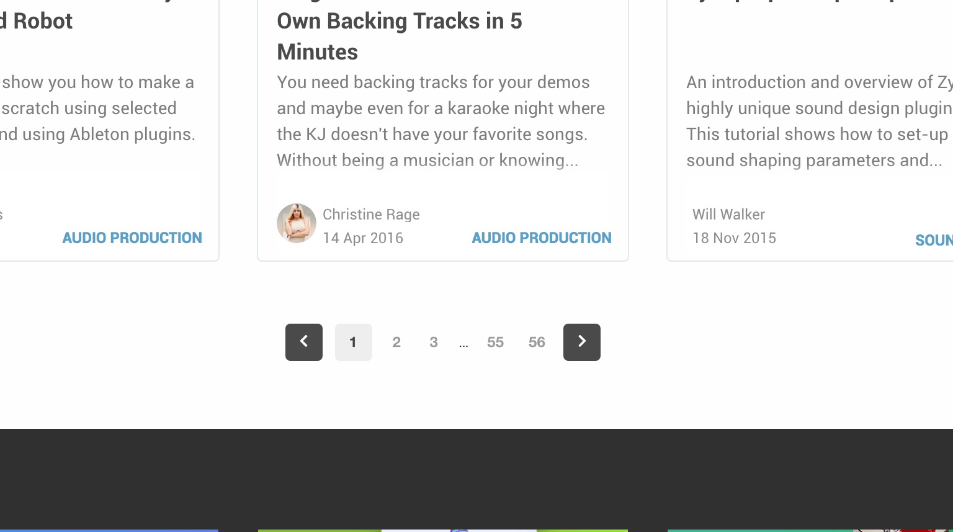Screen dimensions: 953x532
Task: Open the Sound category on Will Walker card
Action: tap(934, 240)
